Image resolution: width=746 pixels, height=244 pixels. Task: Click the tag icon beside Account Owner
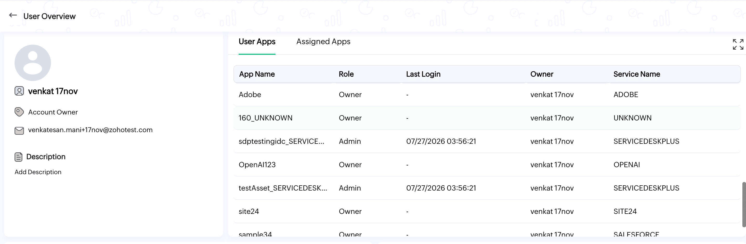19,112
